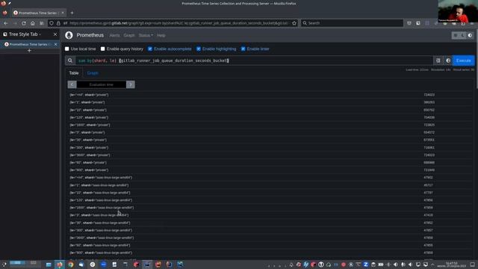Select result row le="1" shard private
This screenshot has height=269, width=478.
point(270,102)
